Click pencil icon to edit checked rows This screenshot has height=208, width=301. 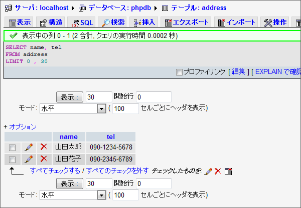[208, 171]
